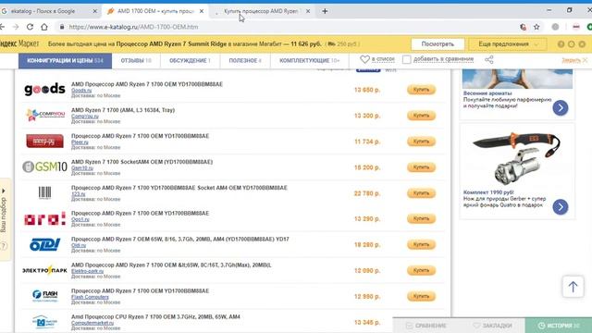Open the Конфигурации и цены tab

click(x=65, y=60)
